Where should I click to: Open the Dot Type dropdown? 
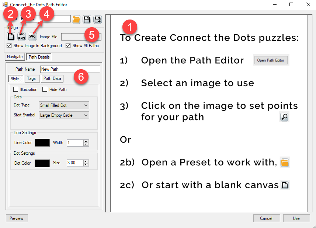coord(64,105)
